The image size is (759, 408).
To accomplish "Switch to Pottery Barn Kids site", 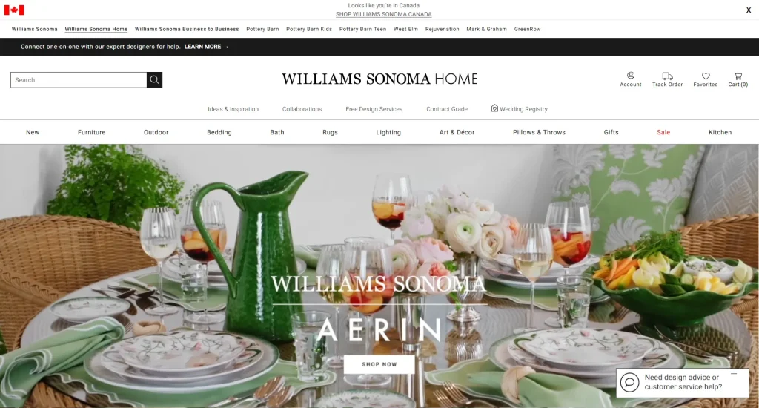I will [309, 29].
